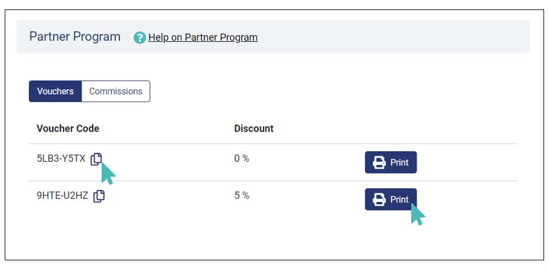Click the Partner Program page heading
The height and width of the screenshot is (271, 550).
(x=74, y=37)
